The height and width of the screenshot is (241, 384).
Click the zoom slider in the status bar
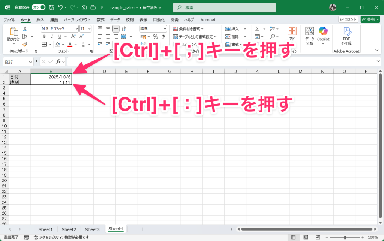pos(345,237)
